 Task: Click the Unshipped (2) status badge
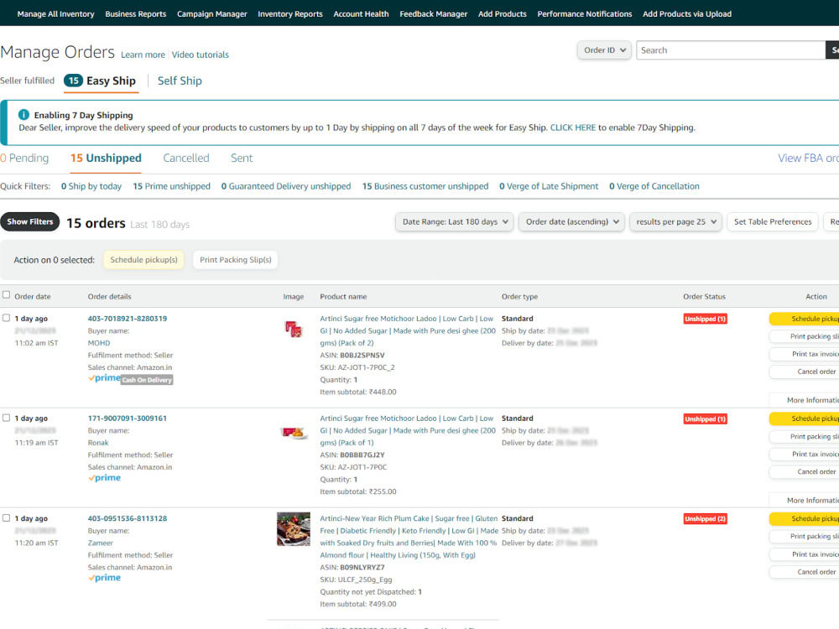pos(706,519)
